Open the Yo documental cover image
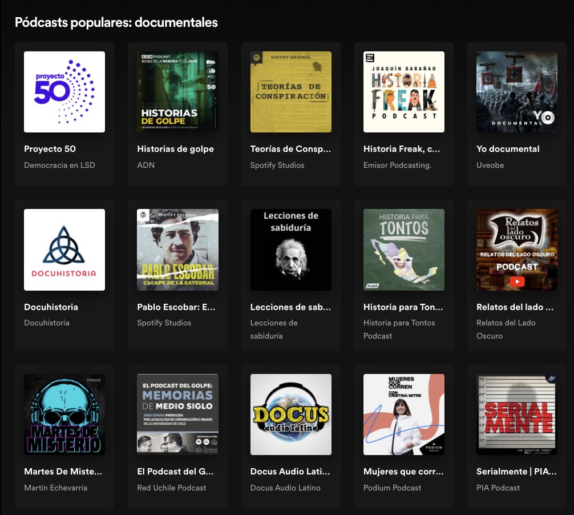 (517, 92)
